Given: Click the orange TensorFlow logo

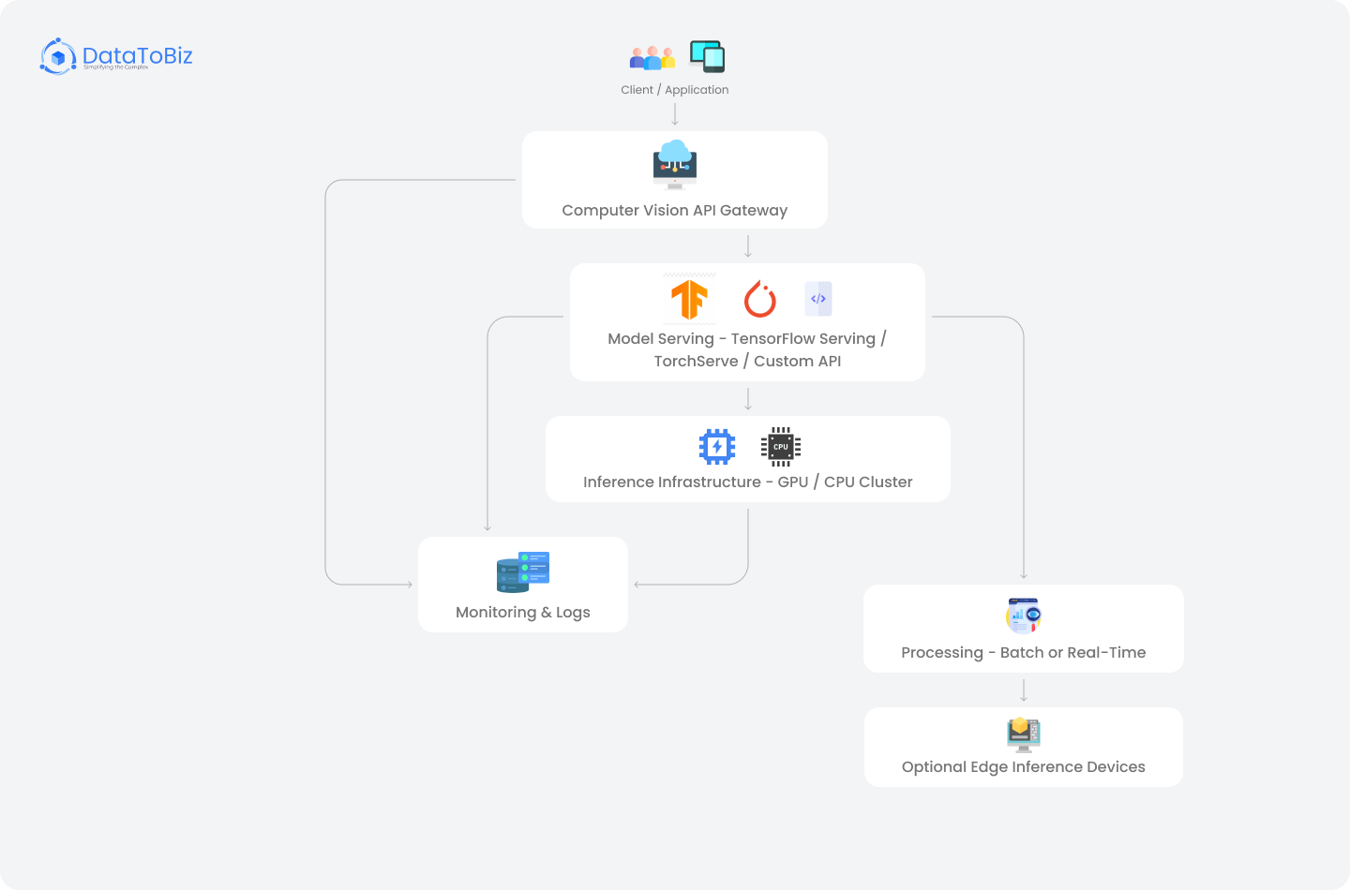Looking at the screenshot, I should point(689,300).
